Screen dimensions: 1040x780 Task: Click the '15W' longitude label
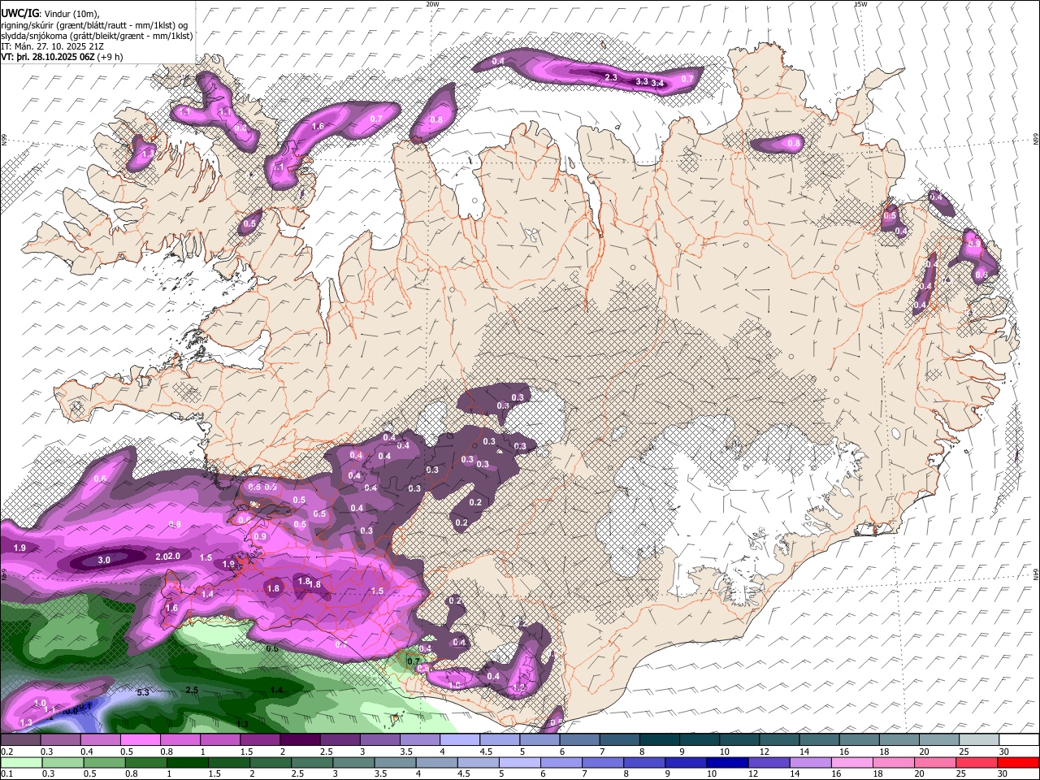[x=860, y=4]
